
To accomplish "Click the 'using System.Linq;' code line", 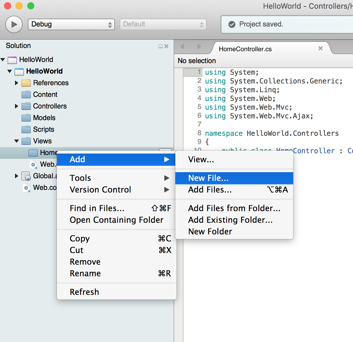I will coord(242,90).
